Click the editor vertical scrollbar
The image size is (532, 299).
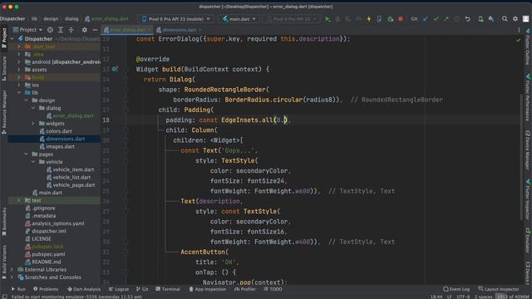click(521, 158)
